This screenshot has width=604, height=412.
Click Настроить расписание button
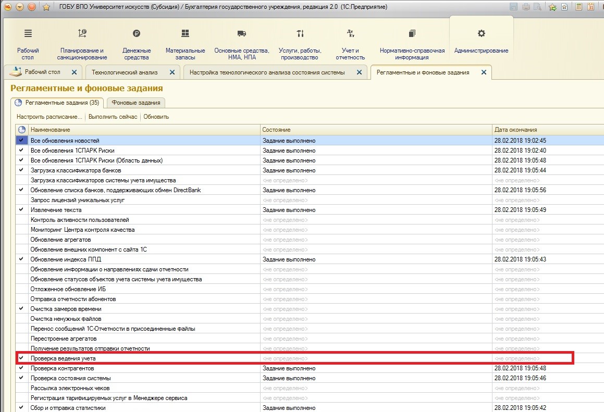[49, 117]
